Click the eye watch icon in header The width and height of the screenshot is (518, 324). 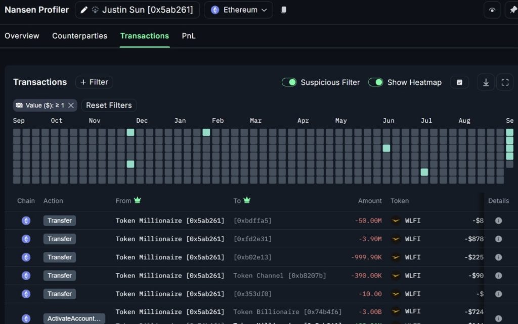pos(492,10)
